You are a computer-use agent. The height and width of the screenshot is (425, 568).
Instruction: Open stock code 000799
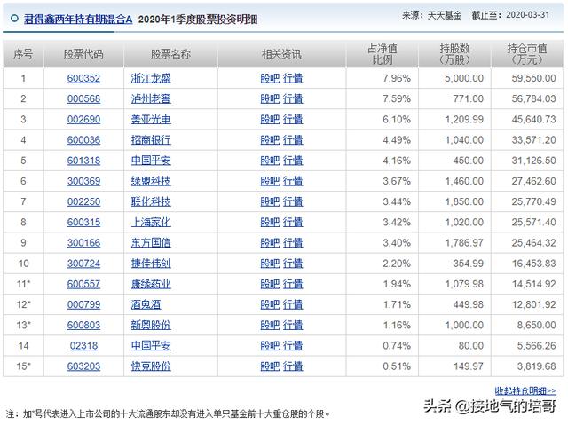click(83, 305)
